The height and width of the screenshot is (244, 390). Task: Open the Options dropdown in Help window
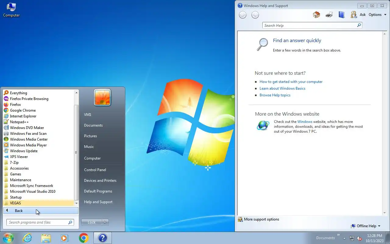coord(377,15)
